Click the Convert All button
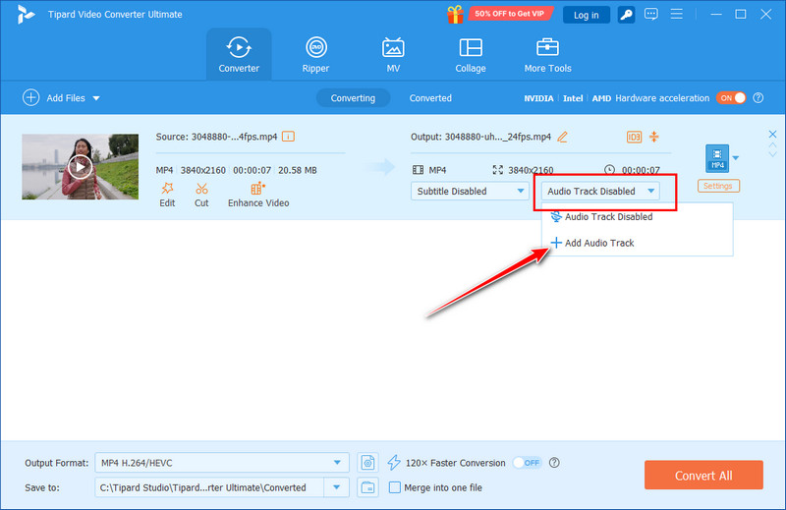786x510 pixels. coord(703,476)
